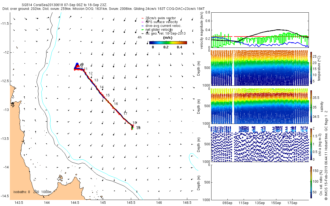
Task: Click track day marker 12
Action: pyautogui.click(x=91, y=73)
